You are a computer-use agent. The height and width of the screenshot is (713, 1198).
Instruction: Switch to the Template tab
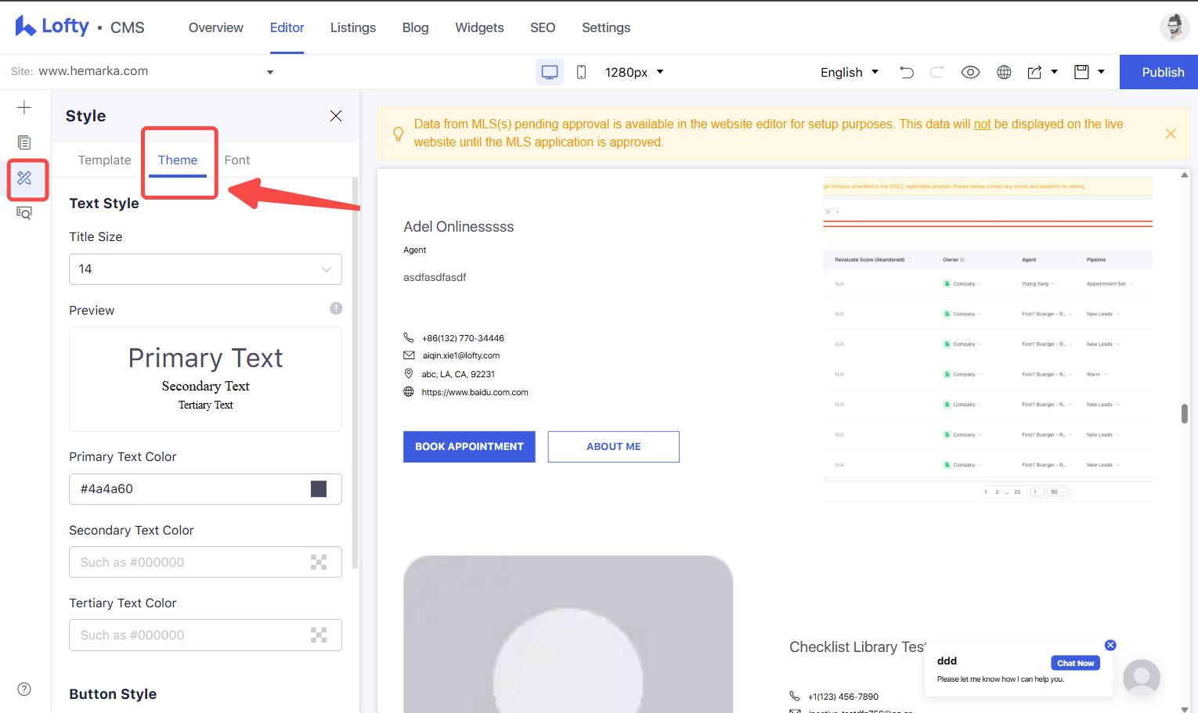pyautogui.click(x=104, y=160)
